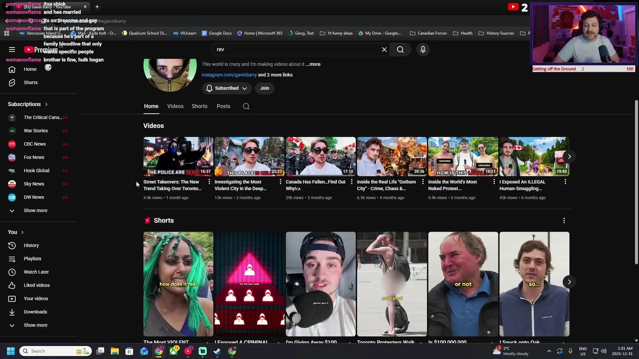Open Shorts in the sidebar
This screenshot has height=359, width=639.
coord(30,83)
